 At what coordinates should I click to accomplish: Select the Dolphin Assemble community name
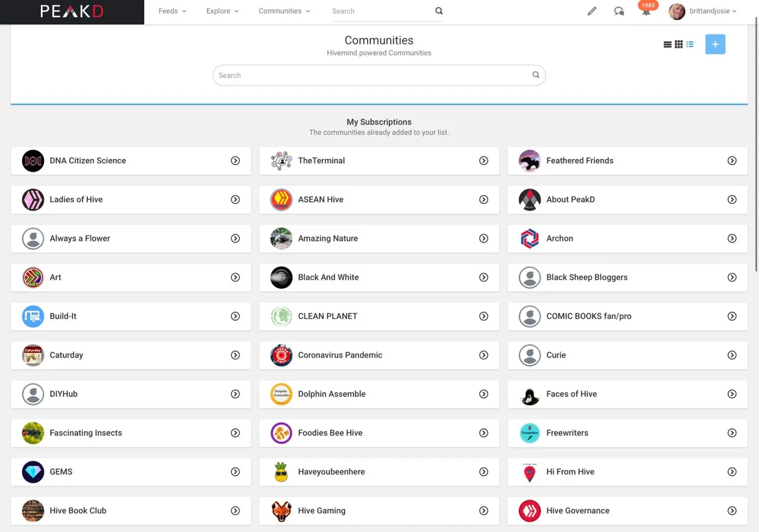click(331, 394)
